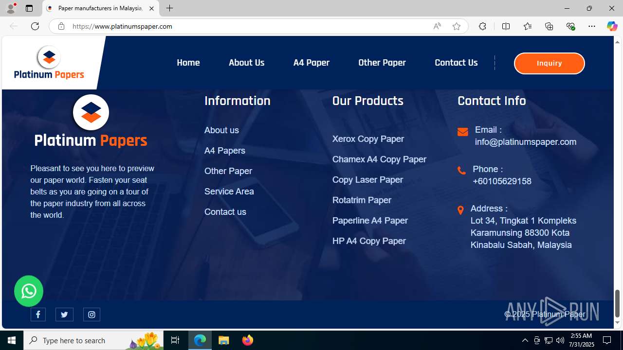The width and height of the screenshot is (623, 350).
Task: Open Xerox Copy Paper product link
Action: coord(368,139)
